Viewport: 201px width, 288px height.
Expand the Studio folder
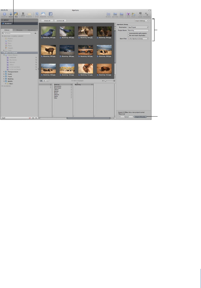[x=4, y=74]
